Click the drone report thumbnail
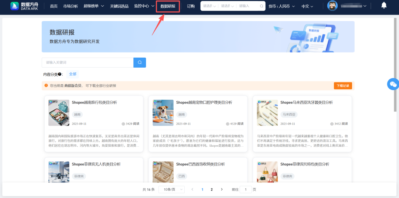 [x=59, y=172]
